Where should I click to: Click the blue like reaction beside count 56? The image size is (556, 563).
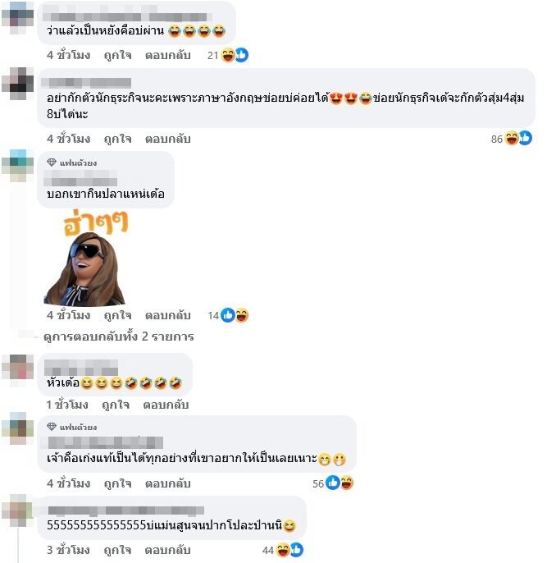click(x=332, y=483)
